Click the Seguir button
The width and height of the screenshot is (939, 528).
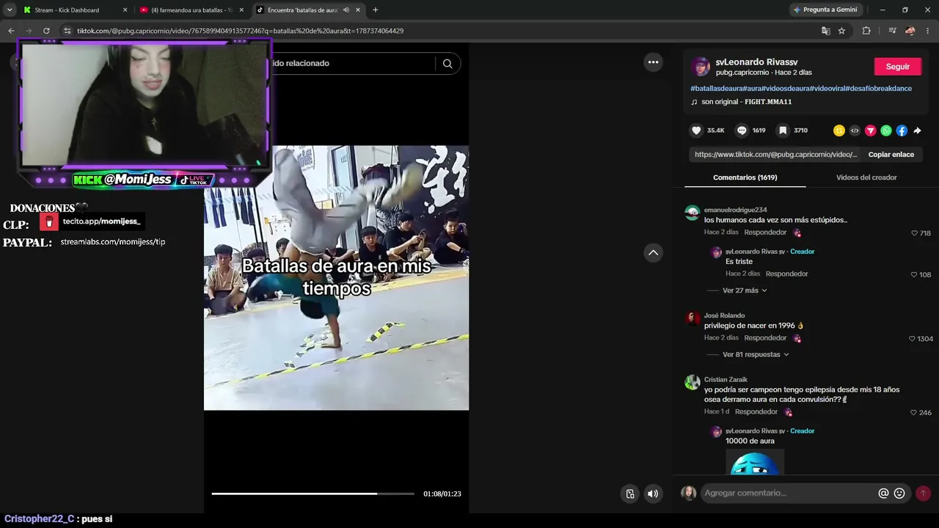coord(897,67)
